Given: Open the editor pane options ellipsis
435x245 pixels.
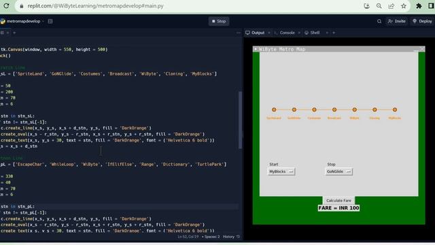Looking at the screenshot, I should [239, 33].
